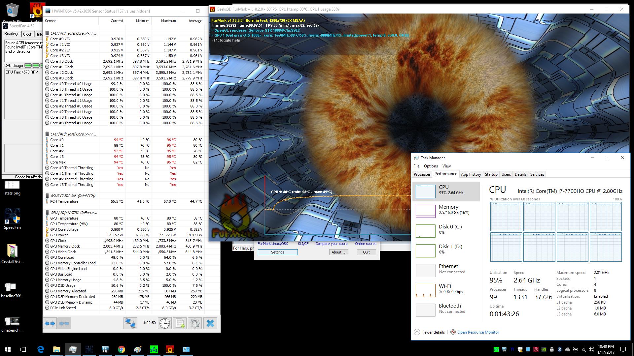Select Memory in Task Manager sidebar
This screenshot has height=356, width=634.
[446, 211]
